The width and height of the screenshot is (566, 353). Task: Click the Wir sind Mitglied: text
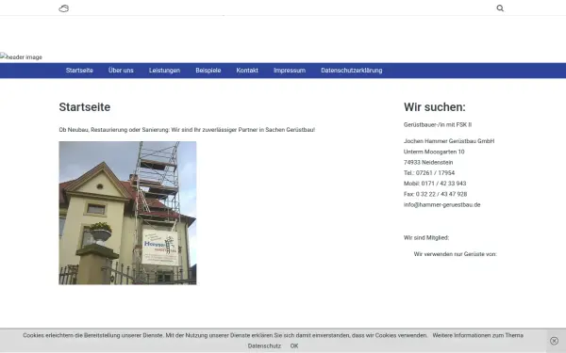click(x=426, y=238)
